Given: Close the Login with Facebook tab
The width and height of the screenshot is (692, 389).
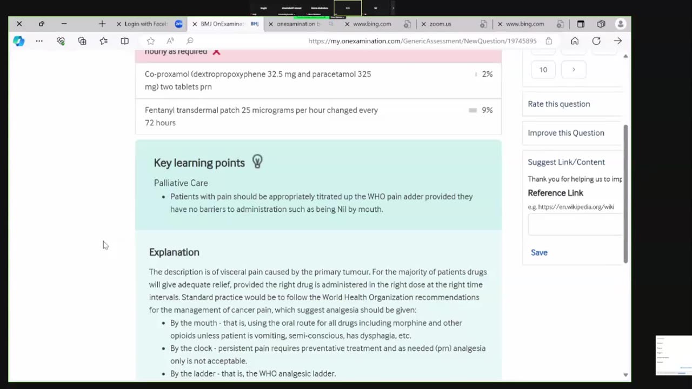Looking at the screenshot, I should click(119, 24).
